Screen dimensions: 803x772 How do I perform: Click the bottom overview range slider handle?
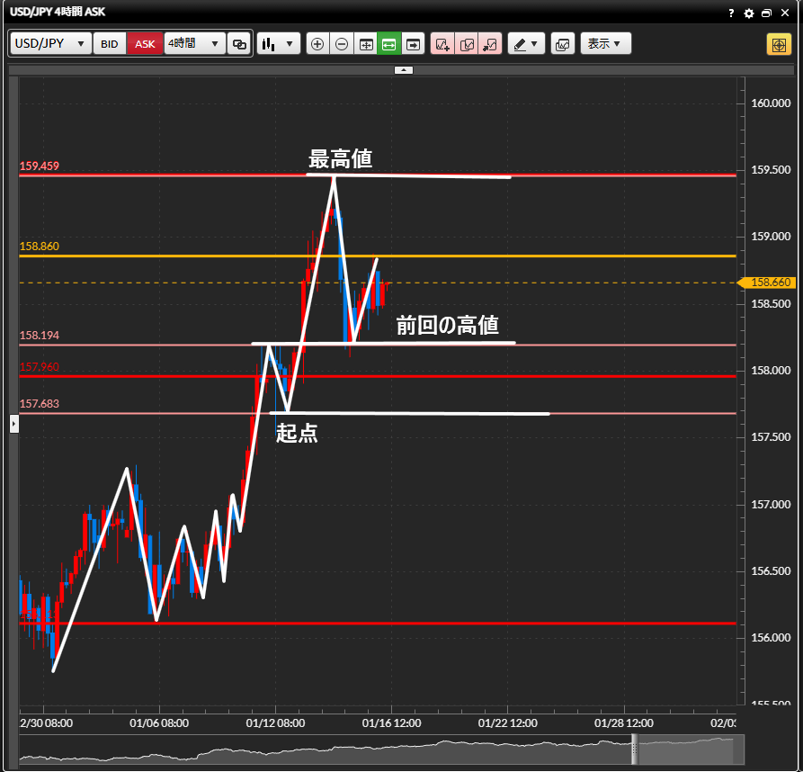634,749
